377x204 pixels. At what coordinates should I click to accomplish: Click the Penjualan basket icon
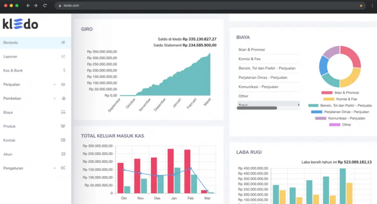pyautogui.click(x=63, y=84)
